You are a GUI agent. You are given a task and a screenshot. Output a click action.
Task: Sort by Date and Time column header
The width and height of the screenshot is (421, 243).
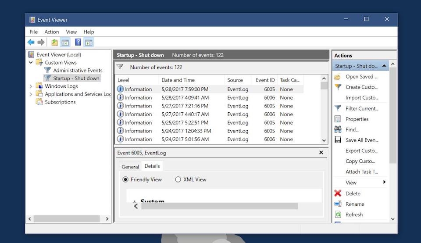click(192, 80)
